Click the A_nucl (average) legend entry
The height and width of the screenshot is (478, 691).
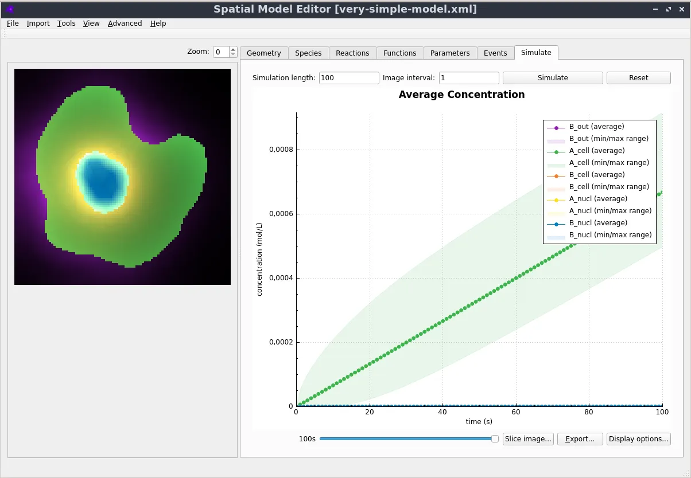pyautogui.click(x=587, y=199)
